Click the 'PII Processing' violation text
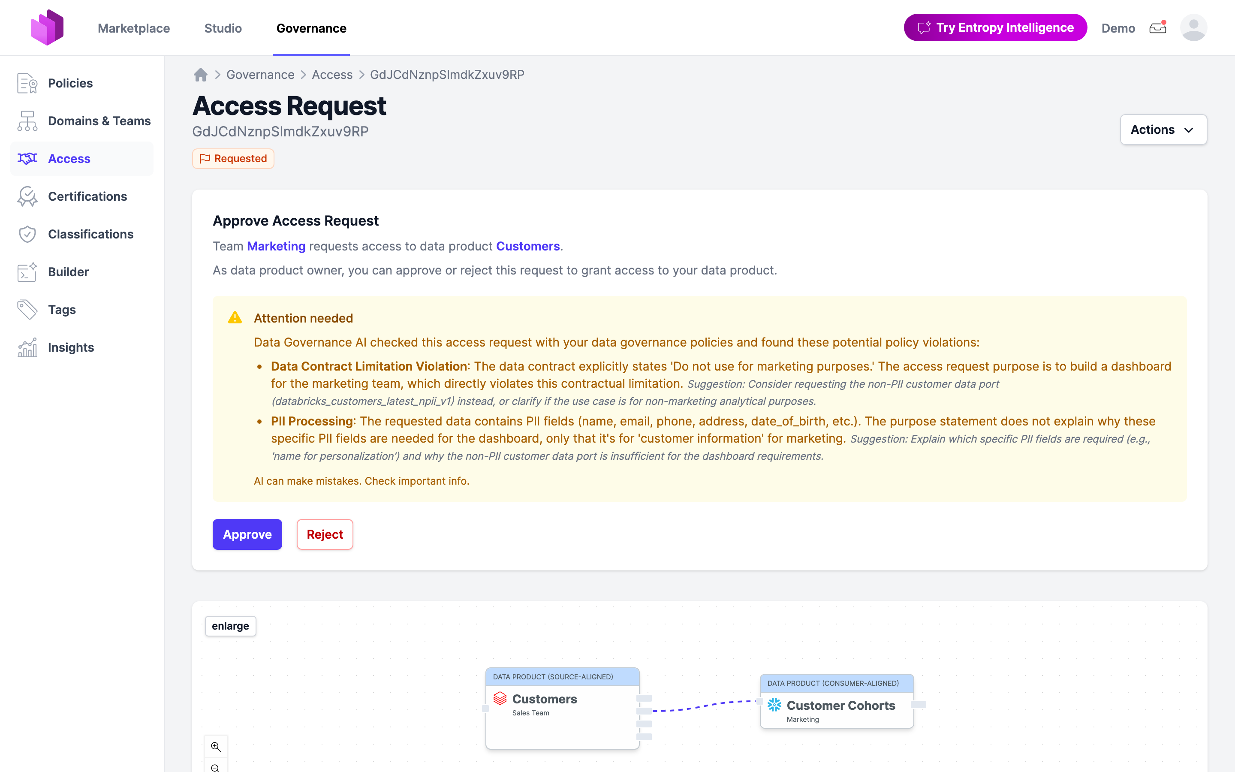Screen dimensions: 1235x772 (312, 421)
